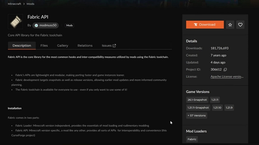259x145 pixels.
Task: Click the Mods category tag
Action: [69, 25]
